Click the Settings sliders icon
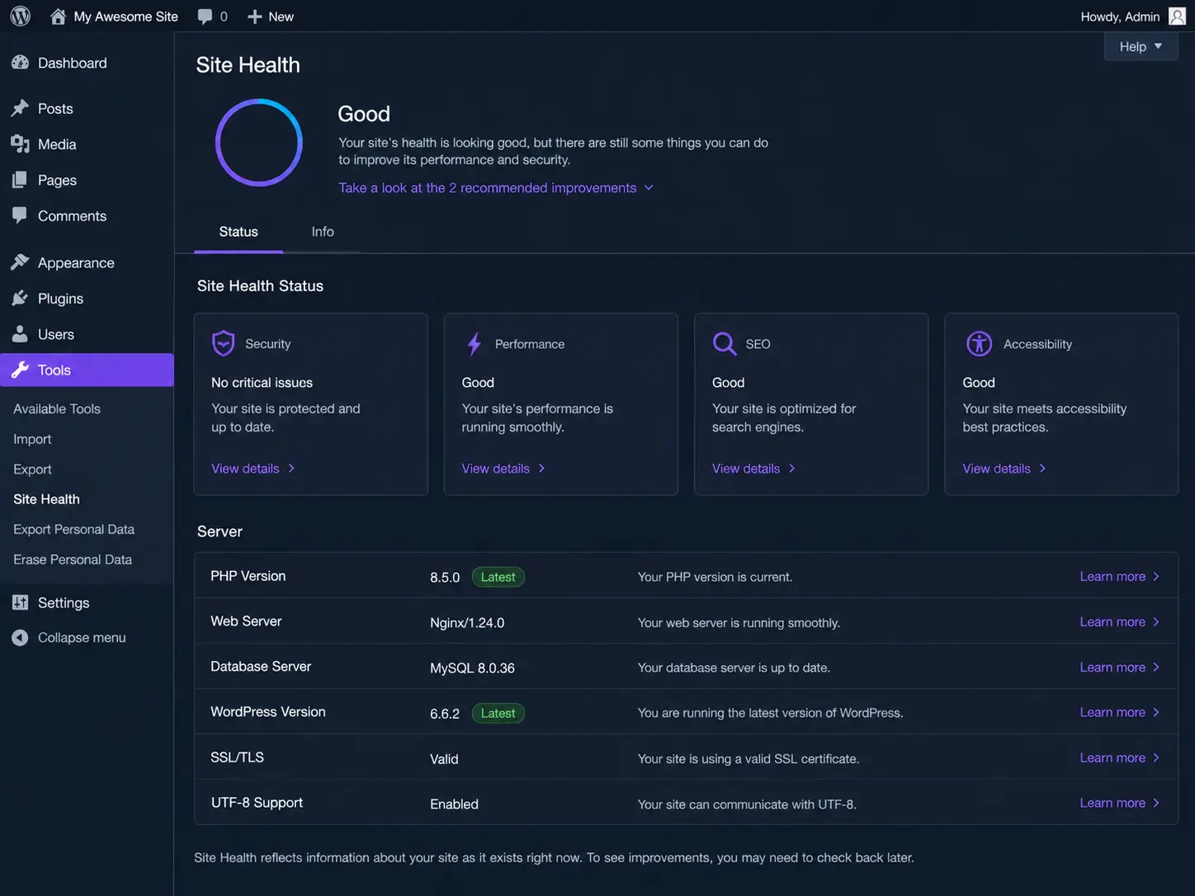 [21, 602]
